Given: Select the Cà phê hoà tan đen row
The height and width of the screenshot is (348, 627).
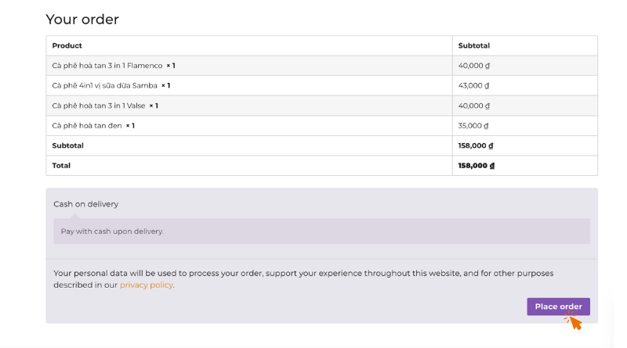Looking at the screenshot, I should 321,126.
